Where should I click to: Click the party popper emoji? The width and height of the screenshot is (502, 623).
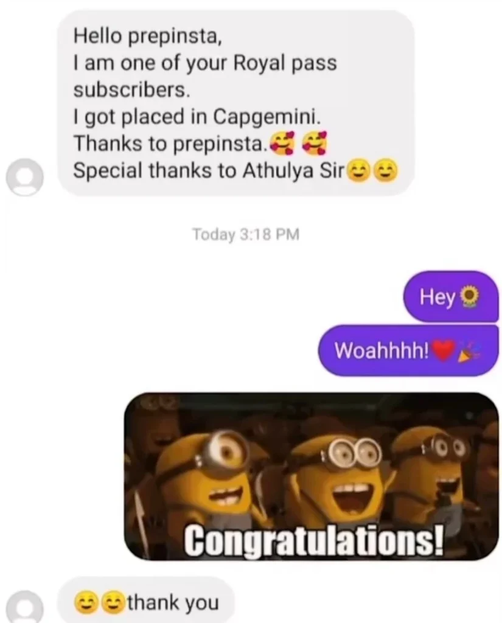(469, 351)
